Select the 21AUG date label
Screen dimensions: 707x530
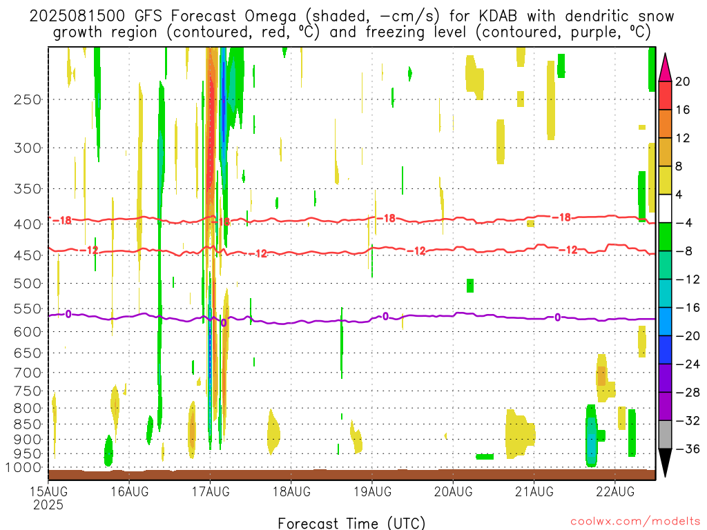coord(534,491)
